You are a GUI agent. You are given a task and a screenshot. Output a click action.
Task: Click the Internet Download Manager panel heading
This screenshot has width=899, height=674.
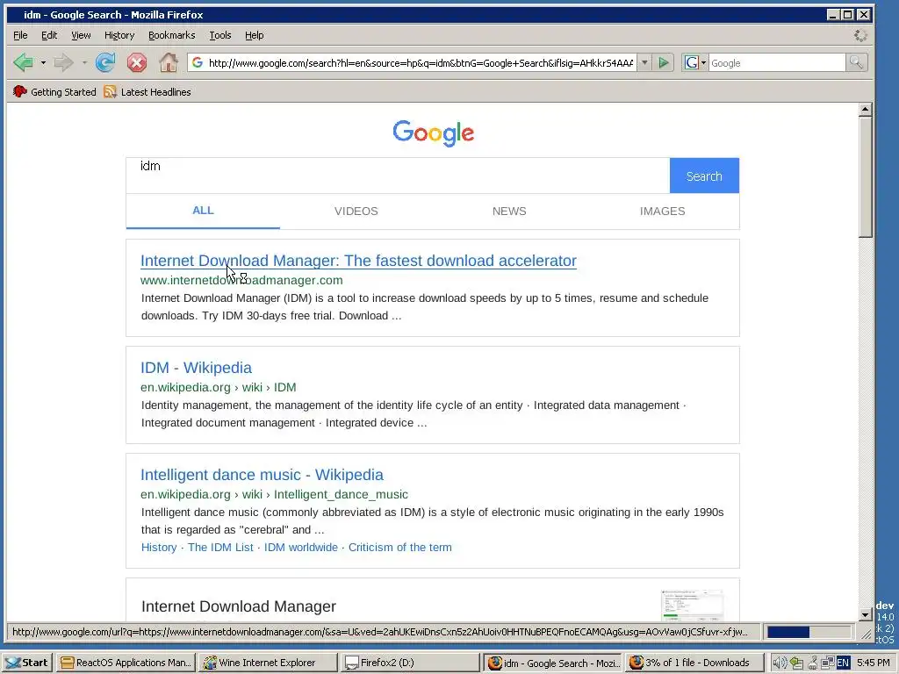tap(239, 606)
